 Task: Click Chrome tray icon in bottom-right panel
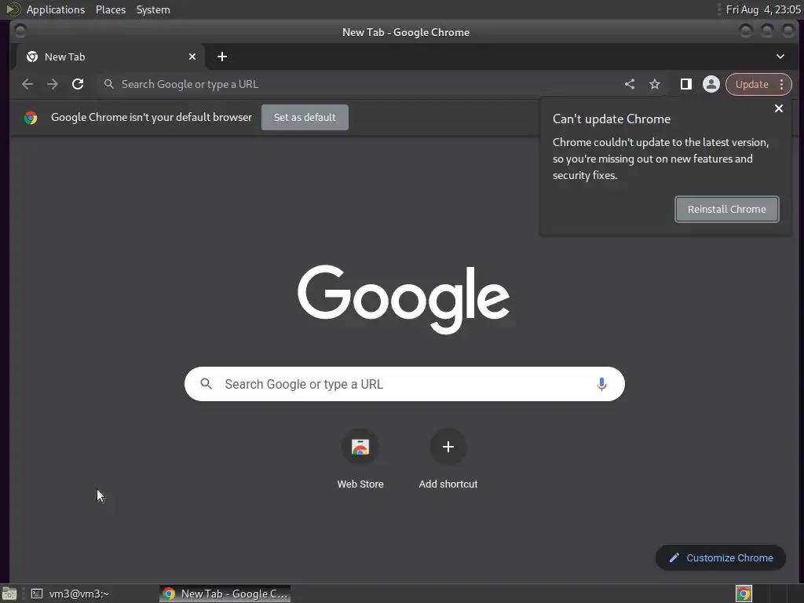click(x=744, y=594)
